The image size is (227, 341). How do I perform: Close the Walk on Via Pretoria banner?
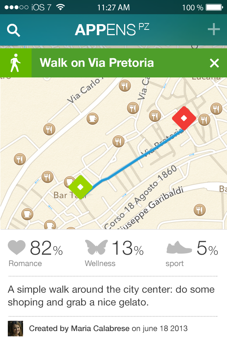pos(214,63)
